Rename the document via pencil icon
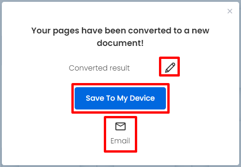The image size is (241, 167). click(x=170, y=68)
